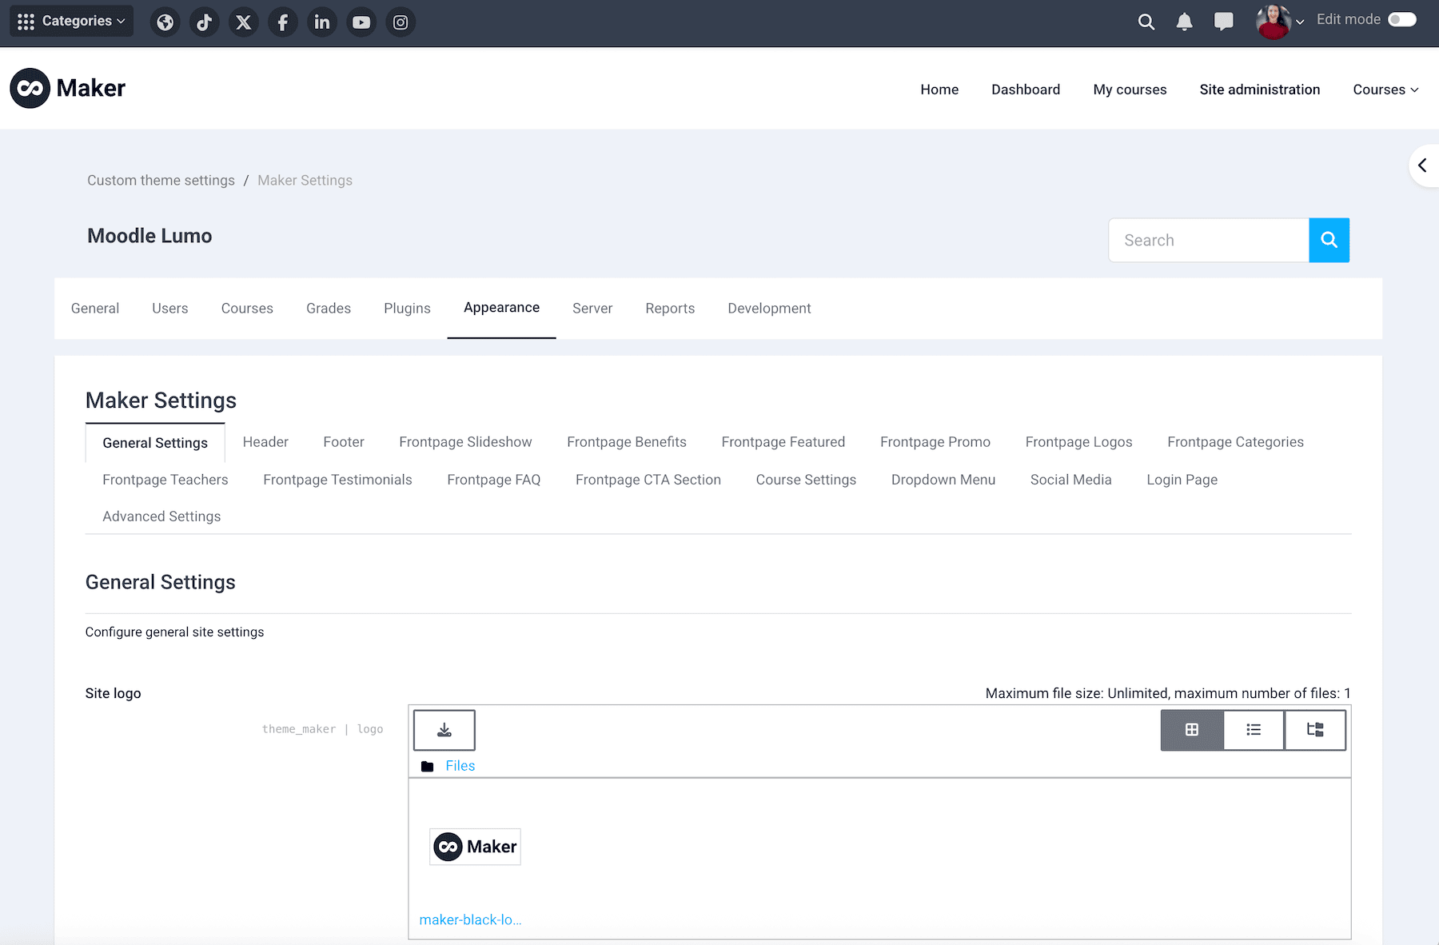This screenshot has height=945, width=1439.
Task: Click the Instagram icon in the navbar
Action: (401, 22)
